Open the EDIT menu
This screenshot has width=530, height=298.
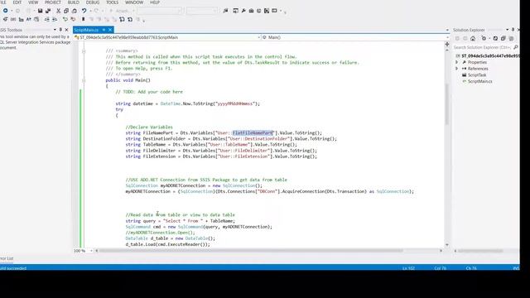click(17, 2)
